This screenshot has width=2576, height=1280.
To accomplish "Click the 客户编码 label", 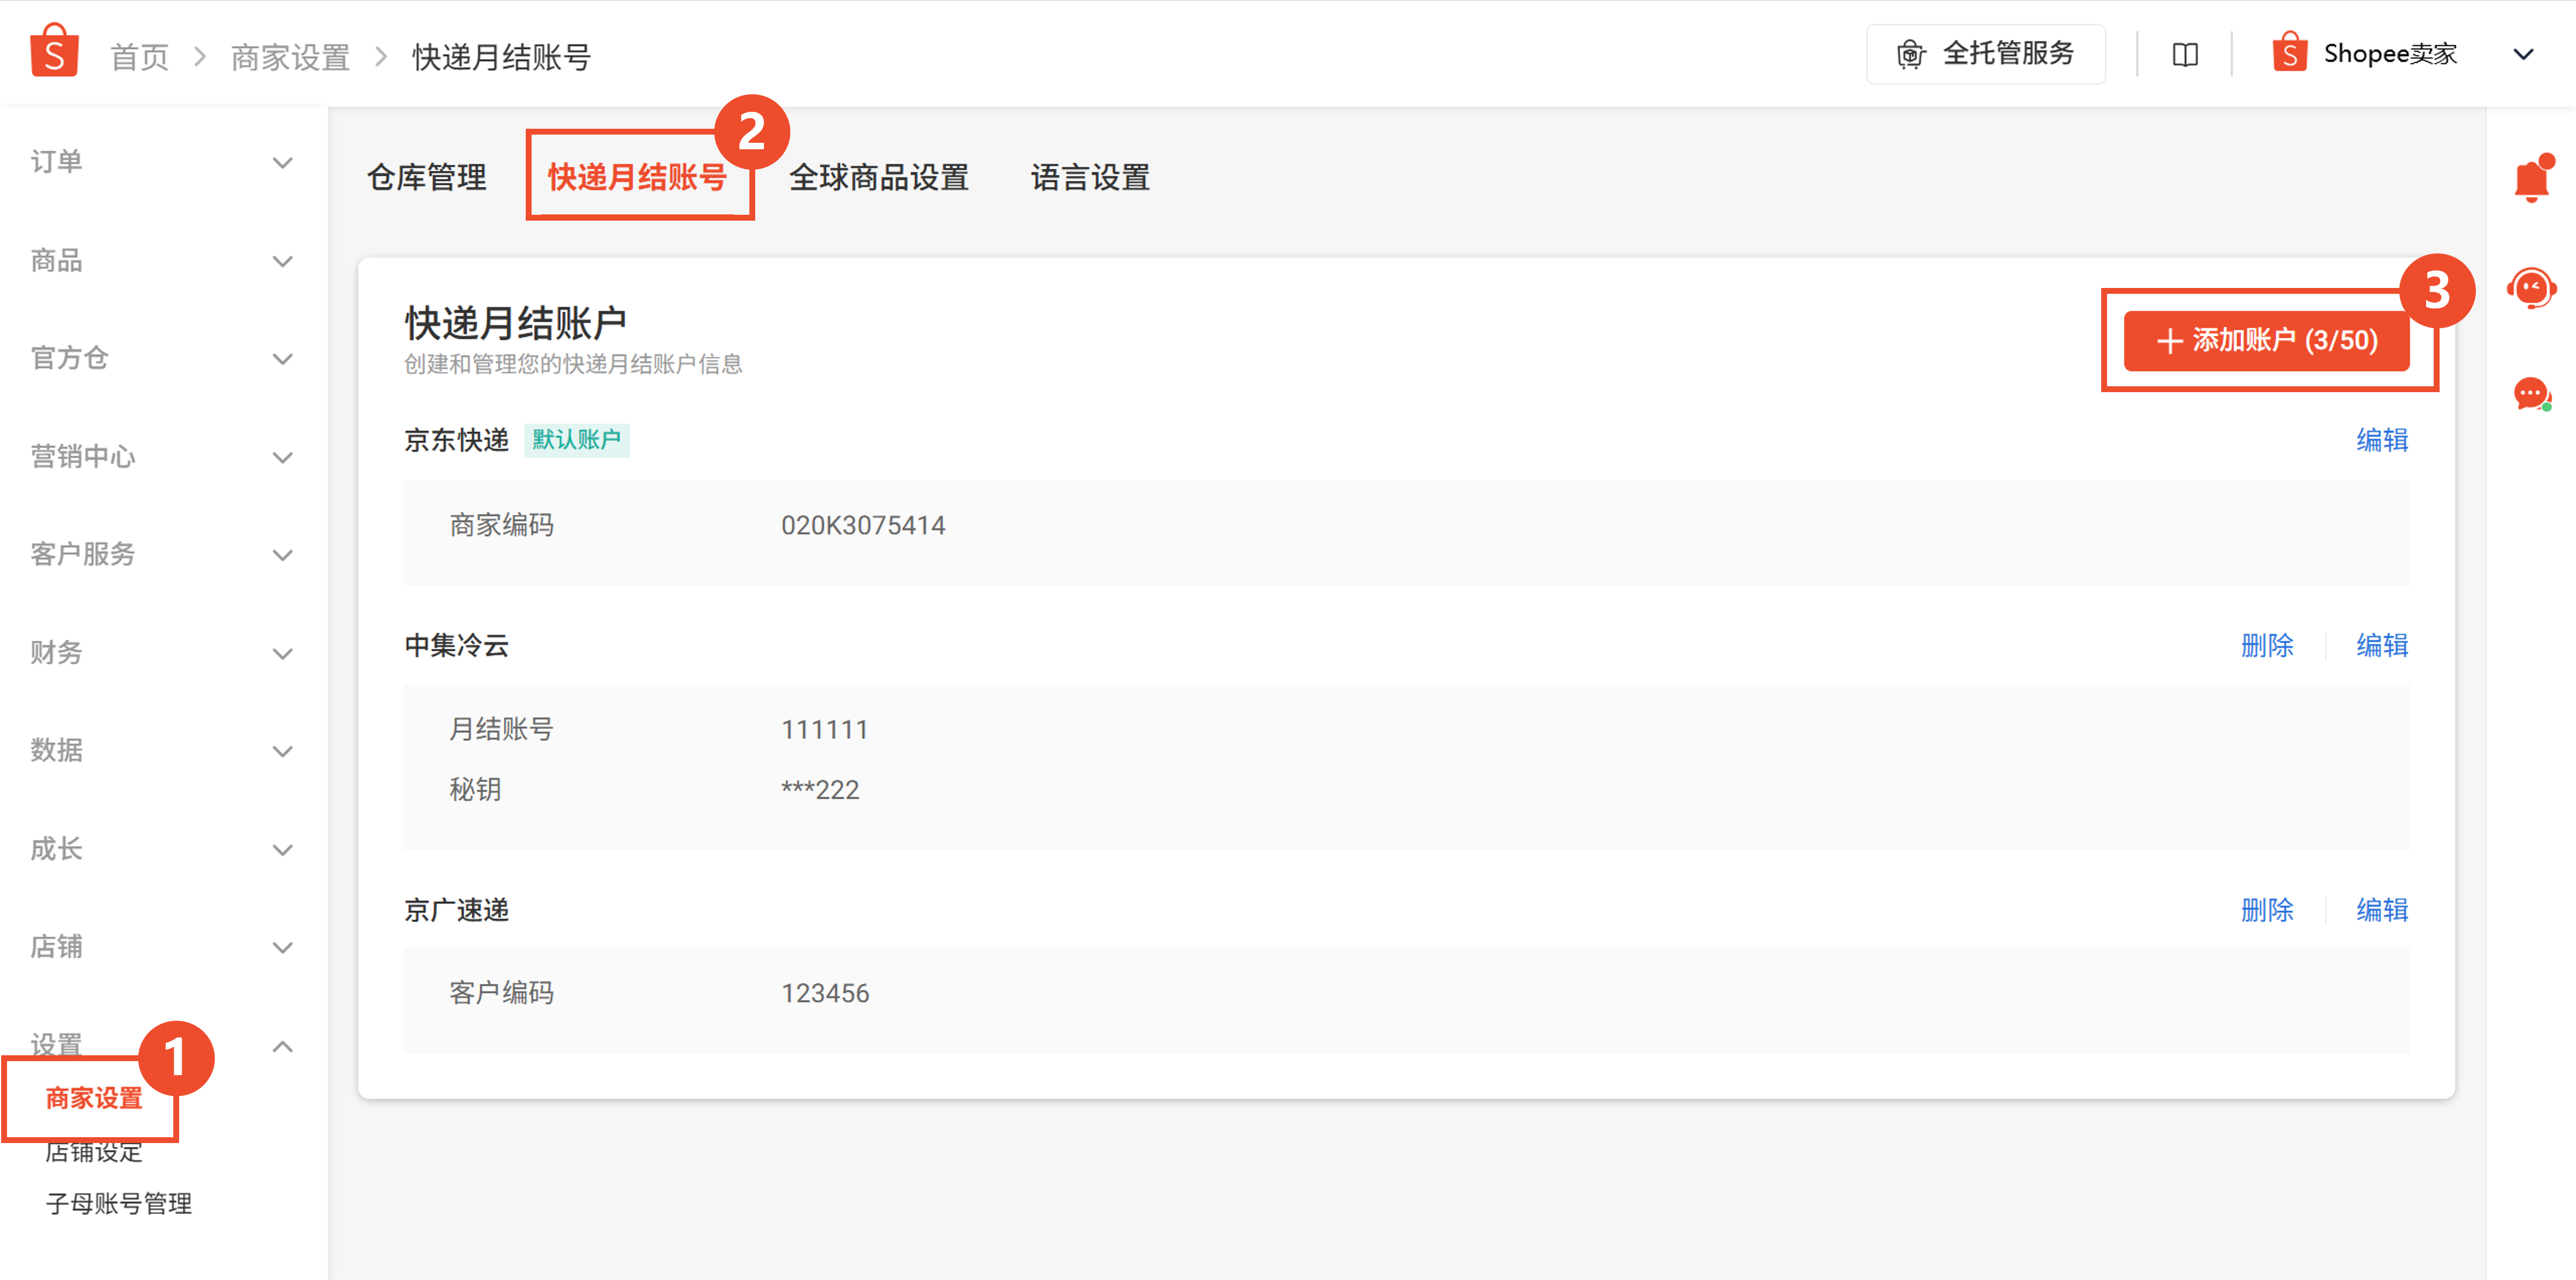I will point(502,994).
